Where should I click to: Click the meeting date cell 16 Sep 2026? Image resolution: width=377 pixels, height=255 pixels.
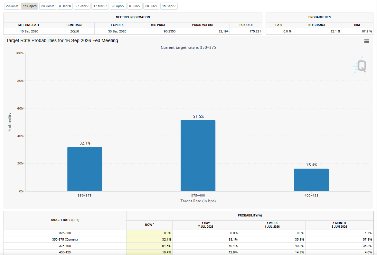pyautogui.click(x=29, y=31)
